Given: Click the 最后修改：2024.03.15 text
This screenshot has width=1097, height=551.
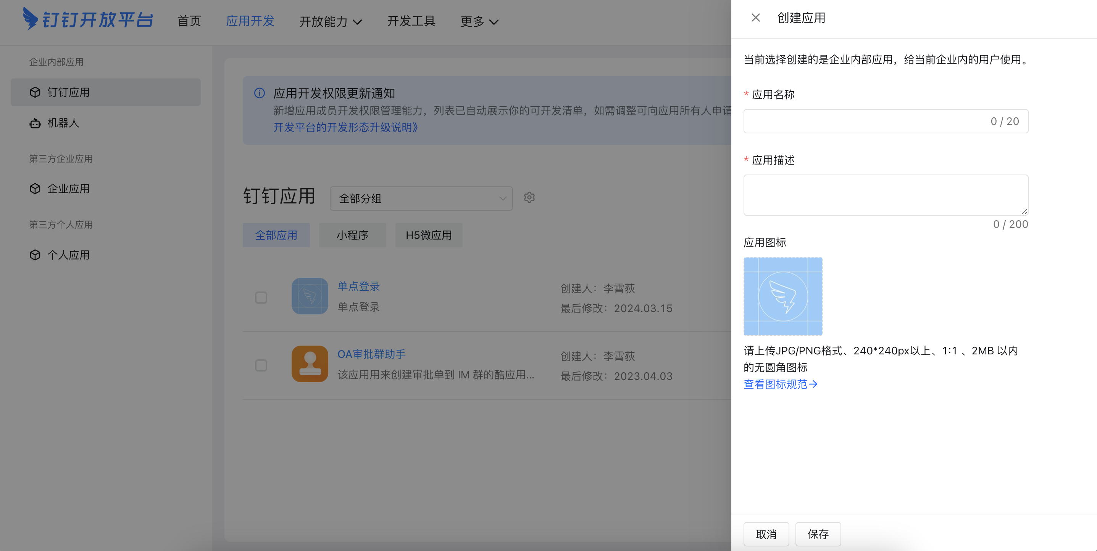Looking at the screenshot, I should pos(616,308).
